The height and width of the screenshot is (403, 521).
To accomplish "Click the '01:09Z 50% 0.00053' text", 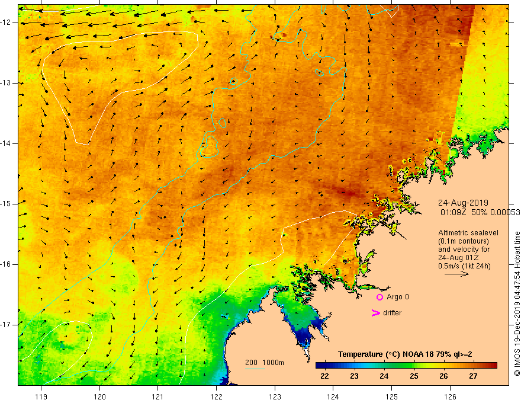I will [480, 212].
